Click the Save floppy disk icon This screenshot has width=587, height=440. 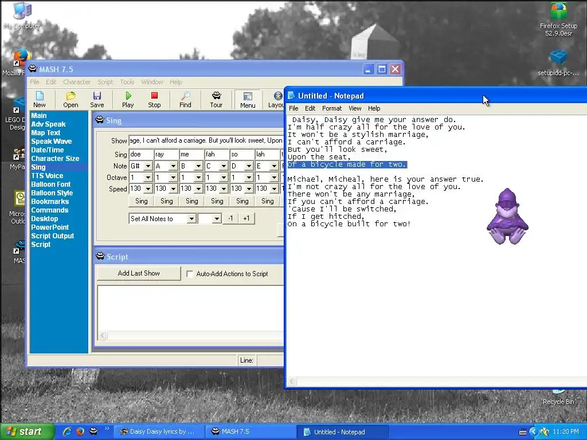pyautogui.click(x=97, y=100)
